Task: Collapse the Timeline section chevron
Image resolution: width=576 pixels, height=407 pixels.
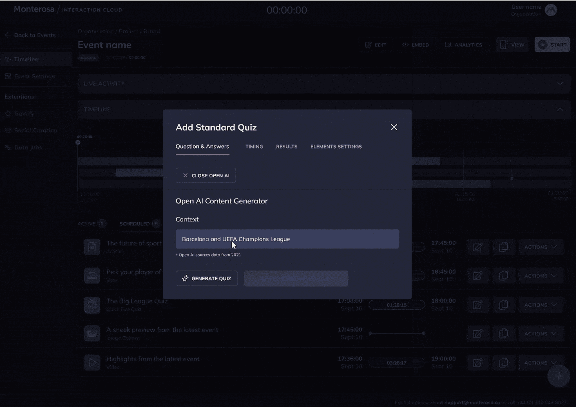Action: [x=560, y=109]
